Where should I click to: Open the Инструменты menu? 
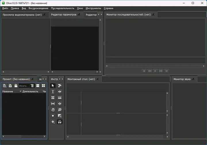(x=93, y=8)
